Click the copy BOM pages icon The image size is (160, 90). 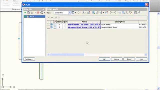[29, 12]
